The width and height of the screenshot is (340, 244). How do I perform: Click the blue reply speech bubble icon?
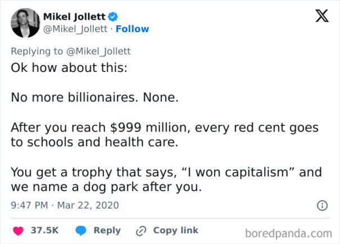pyautogui.click(x=81, y=231)
